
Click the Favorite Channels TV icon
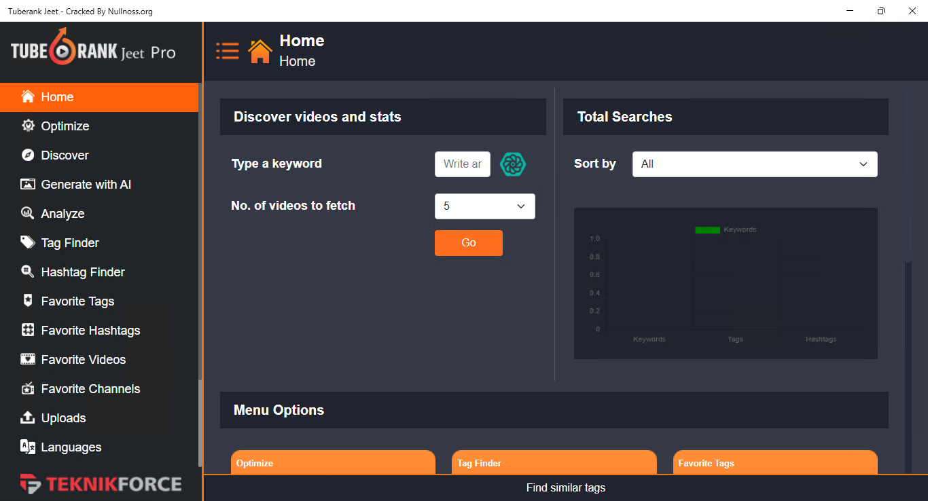(28, 388)
